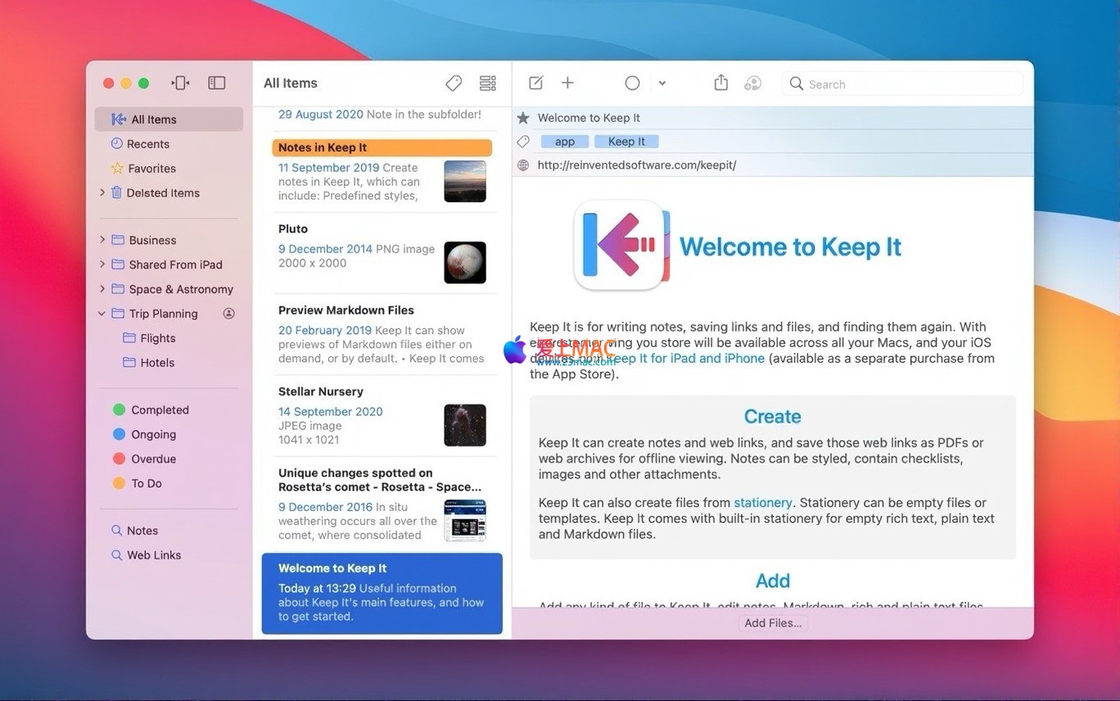Open Recents in the sidebar
Screen dimensions: 1120x701
click(147, 144)
